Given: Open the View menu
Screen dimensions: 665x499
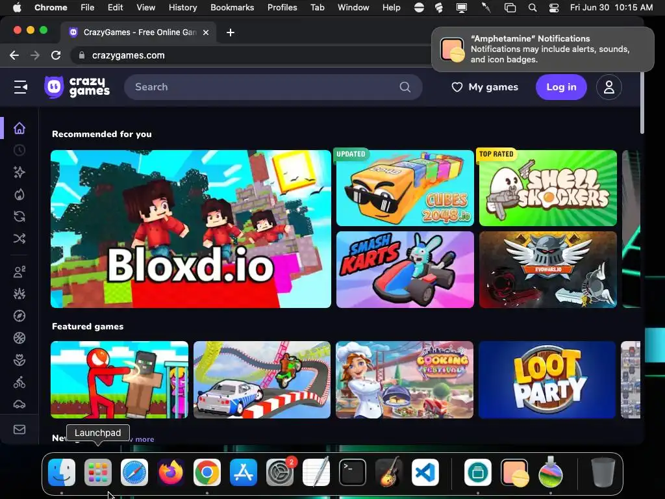Looking at the screenshot, I should click(x=145, y=7).
